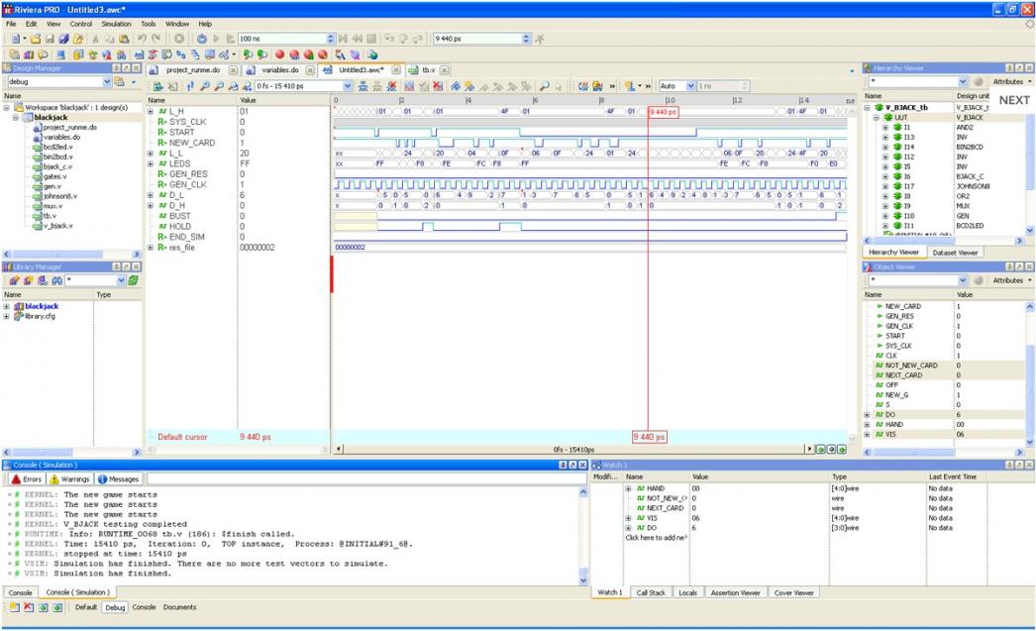
Task: Click the globe icon at end of second toolbar
Action: tap(372, 54)
